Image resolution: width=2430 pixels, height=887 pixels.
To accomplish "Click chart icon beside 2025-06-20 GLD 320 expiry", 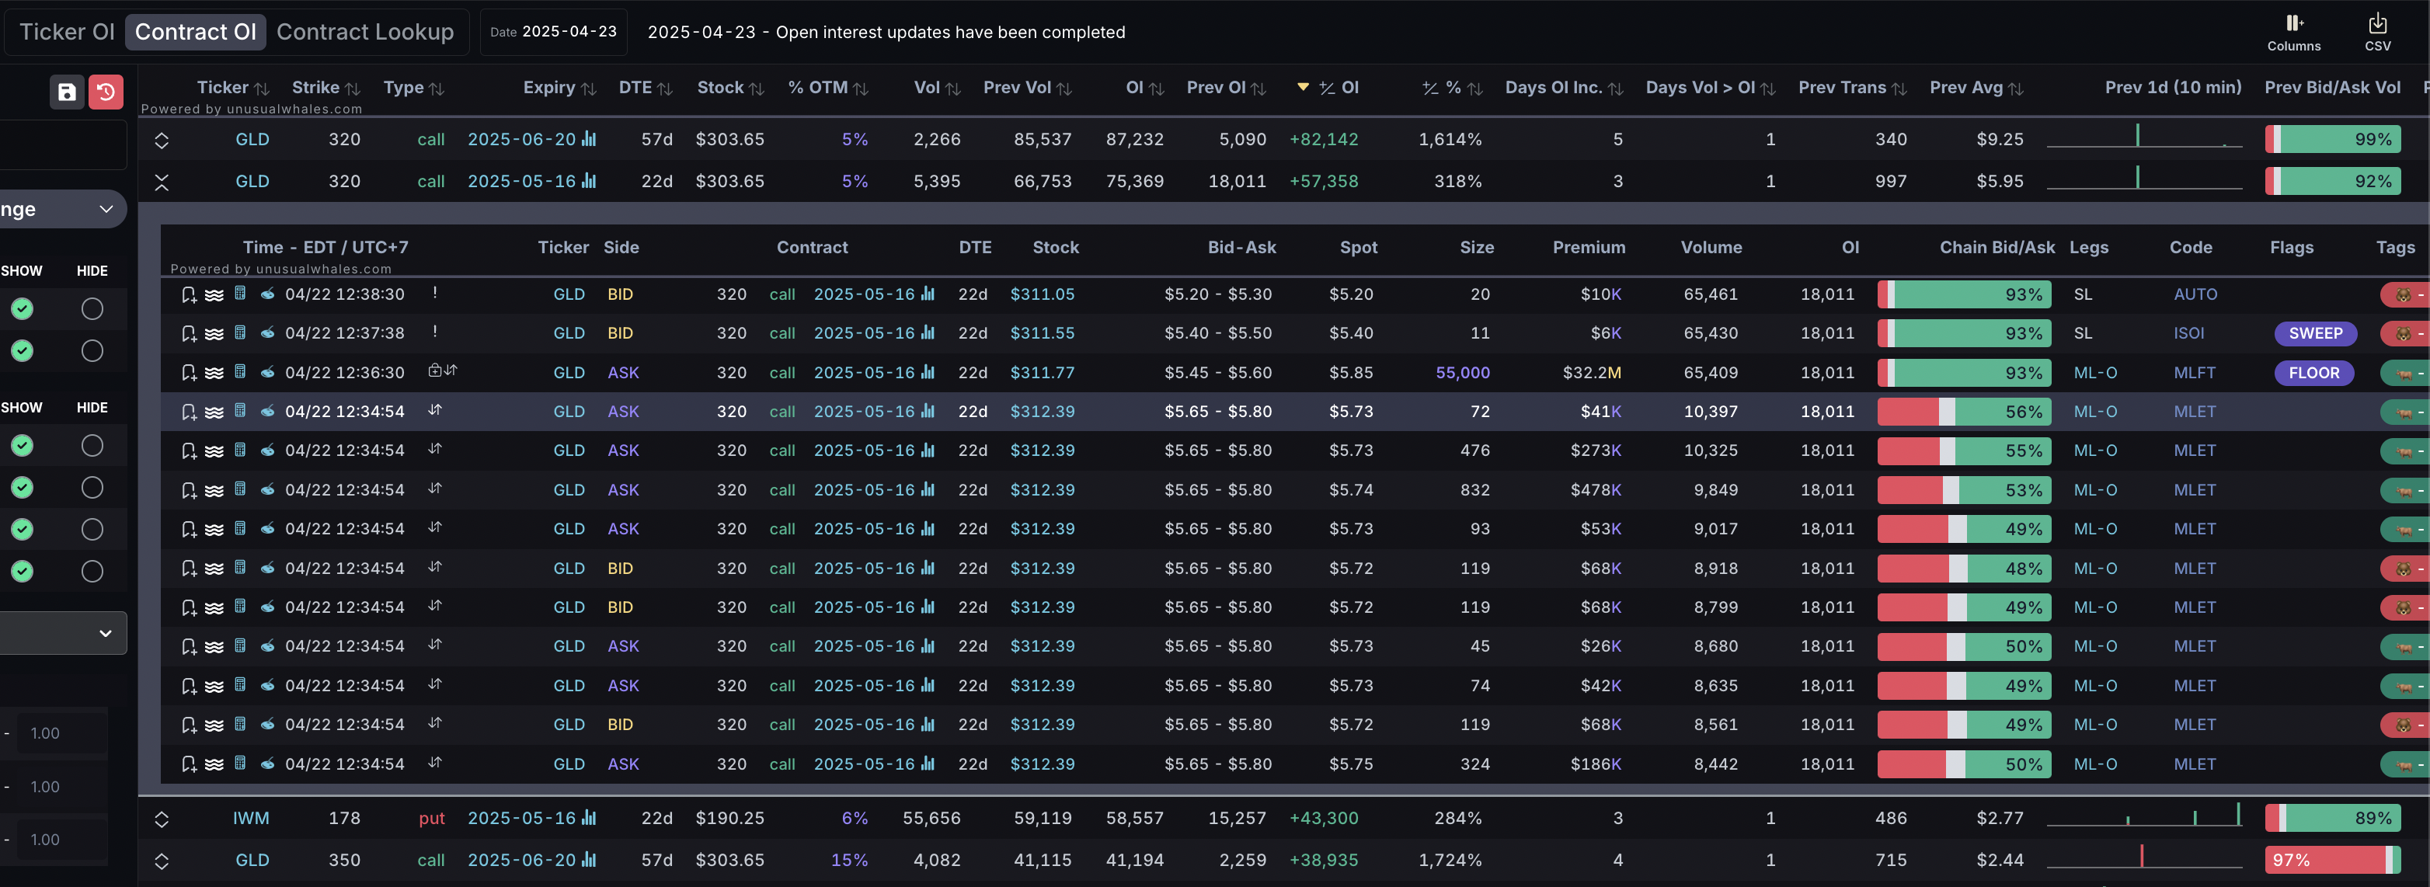I will coord(589,139).
